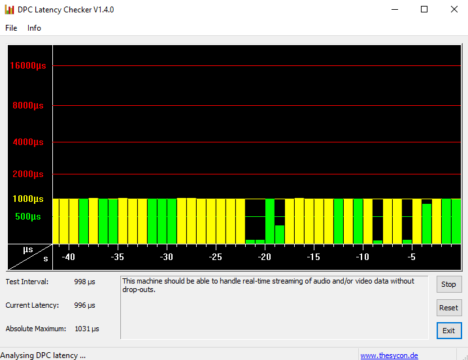The height and width of the screenshot is (360, 468).
Task: Click the Test Interval value 998 µs
Action: 84,282
